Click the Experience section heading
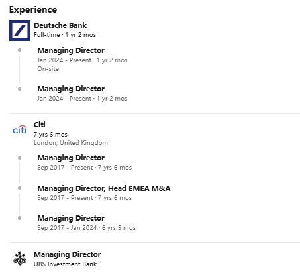Image resolution: width=300 pixels, height=275 pixels. click(33, 10)
